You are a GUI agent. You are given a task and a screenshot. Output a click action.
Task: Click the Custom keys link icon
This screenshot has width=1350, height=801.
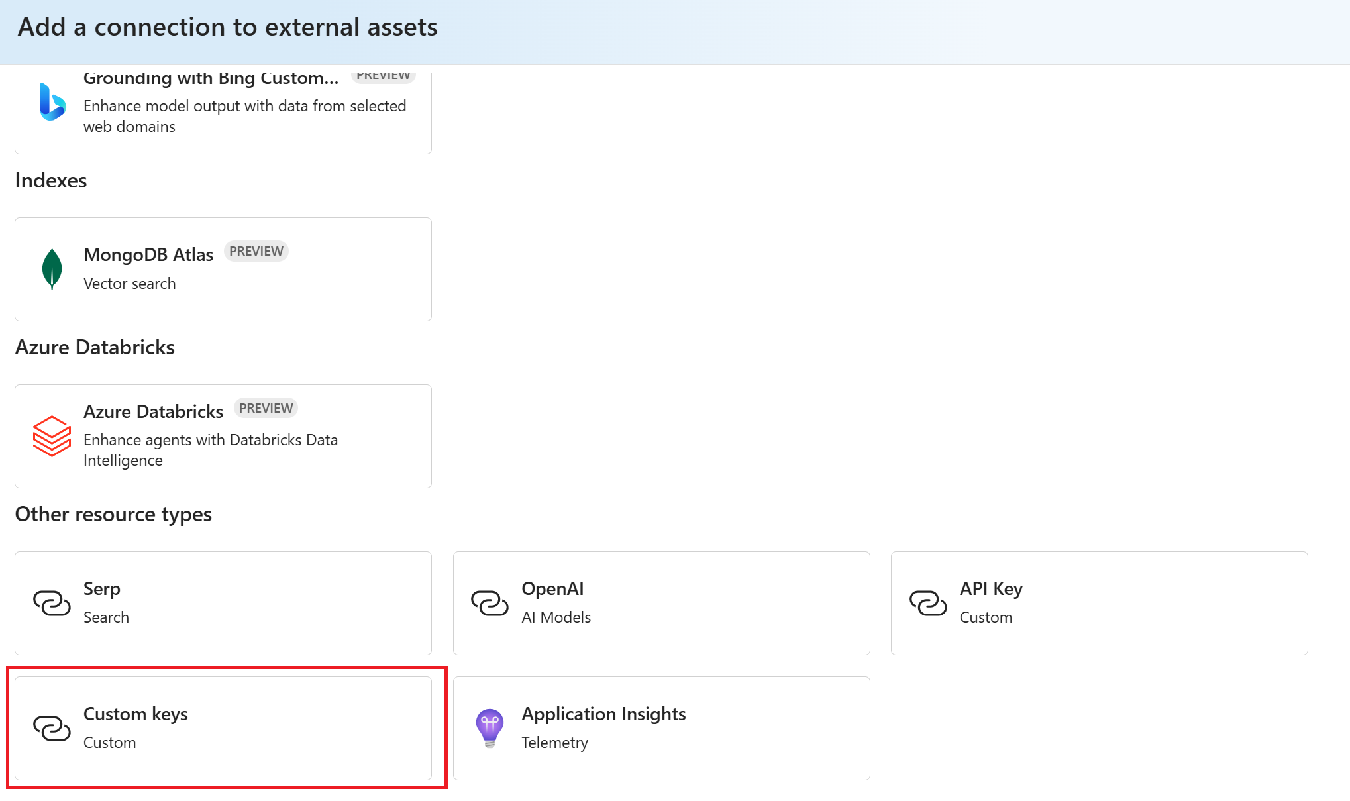pyautogui.click(x=51, y=727)
